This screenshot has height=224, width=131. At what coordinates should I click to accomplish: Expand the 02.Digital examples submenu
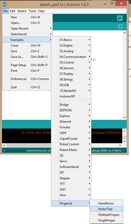71,46
